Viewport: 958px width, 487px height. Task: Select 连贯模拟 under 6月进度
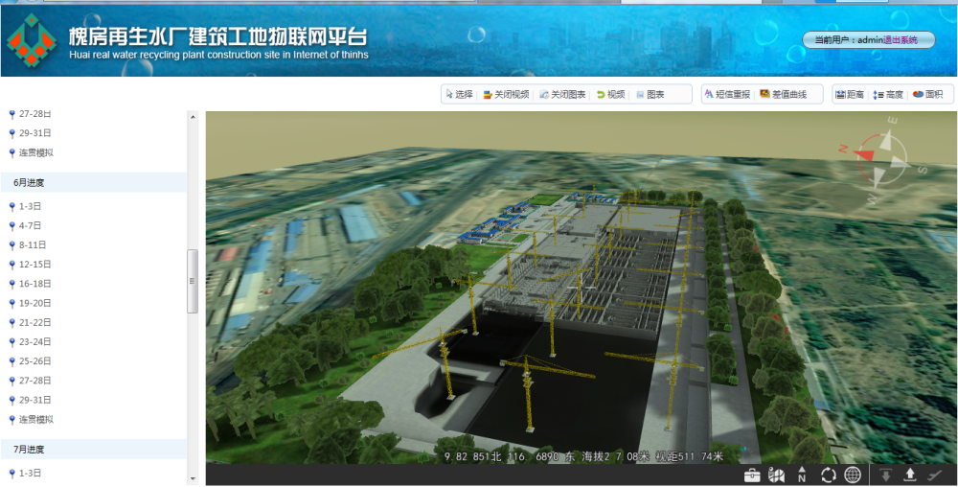[35, 420]
